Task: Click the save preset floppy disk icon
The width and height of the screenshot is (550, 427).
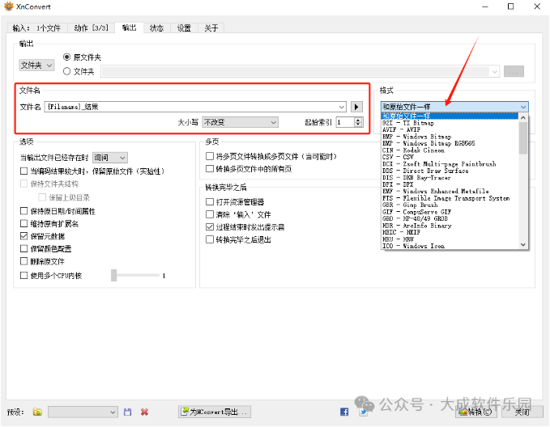Action: pos(128,412)
